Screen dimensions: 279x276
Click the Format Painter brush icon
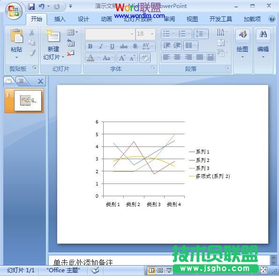tap(32, 53)
